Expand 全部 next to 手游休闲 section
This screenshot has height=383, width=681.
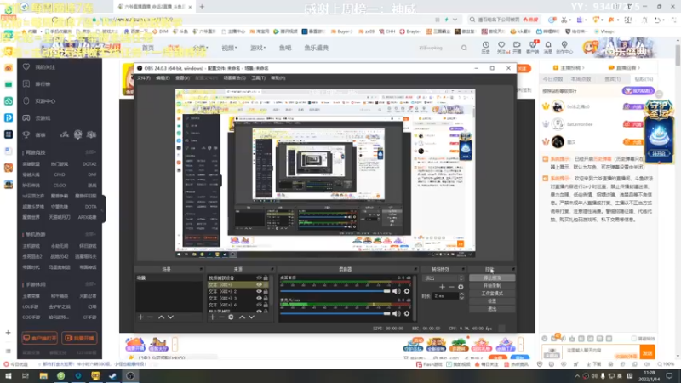click(x=90, y=284)
